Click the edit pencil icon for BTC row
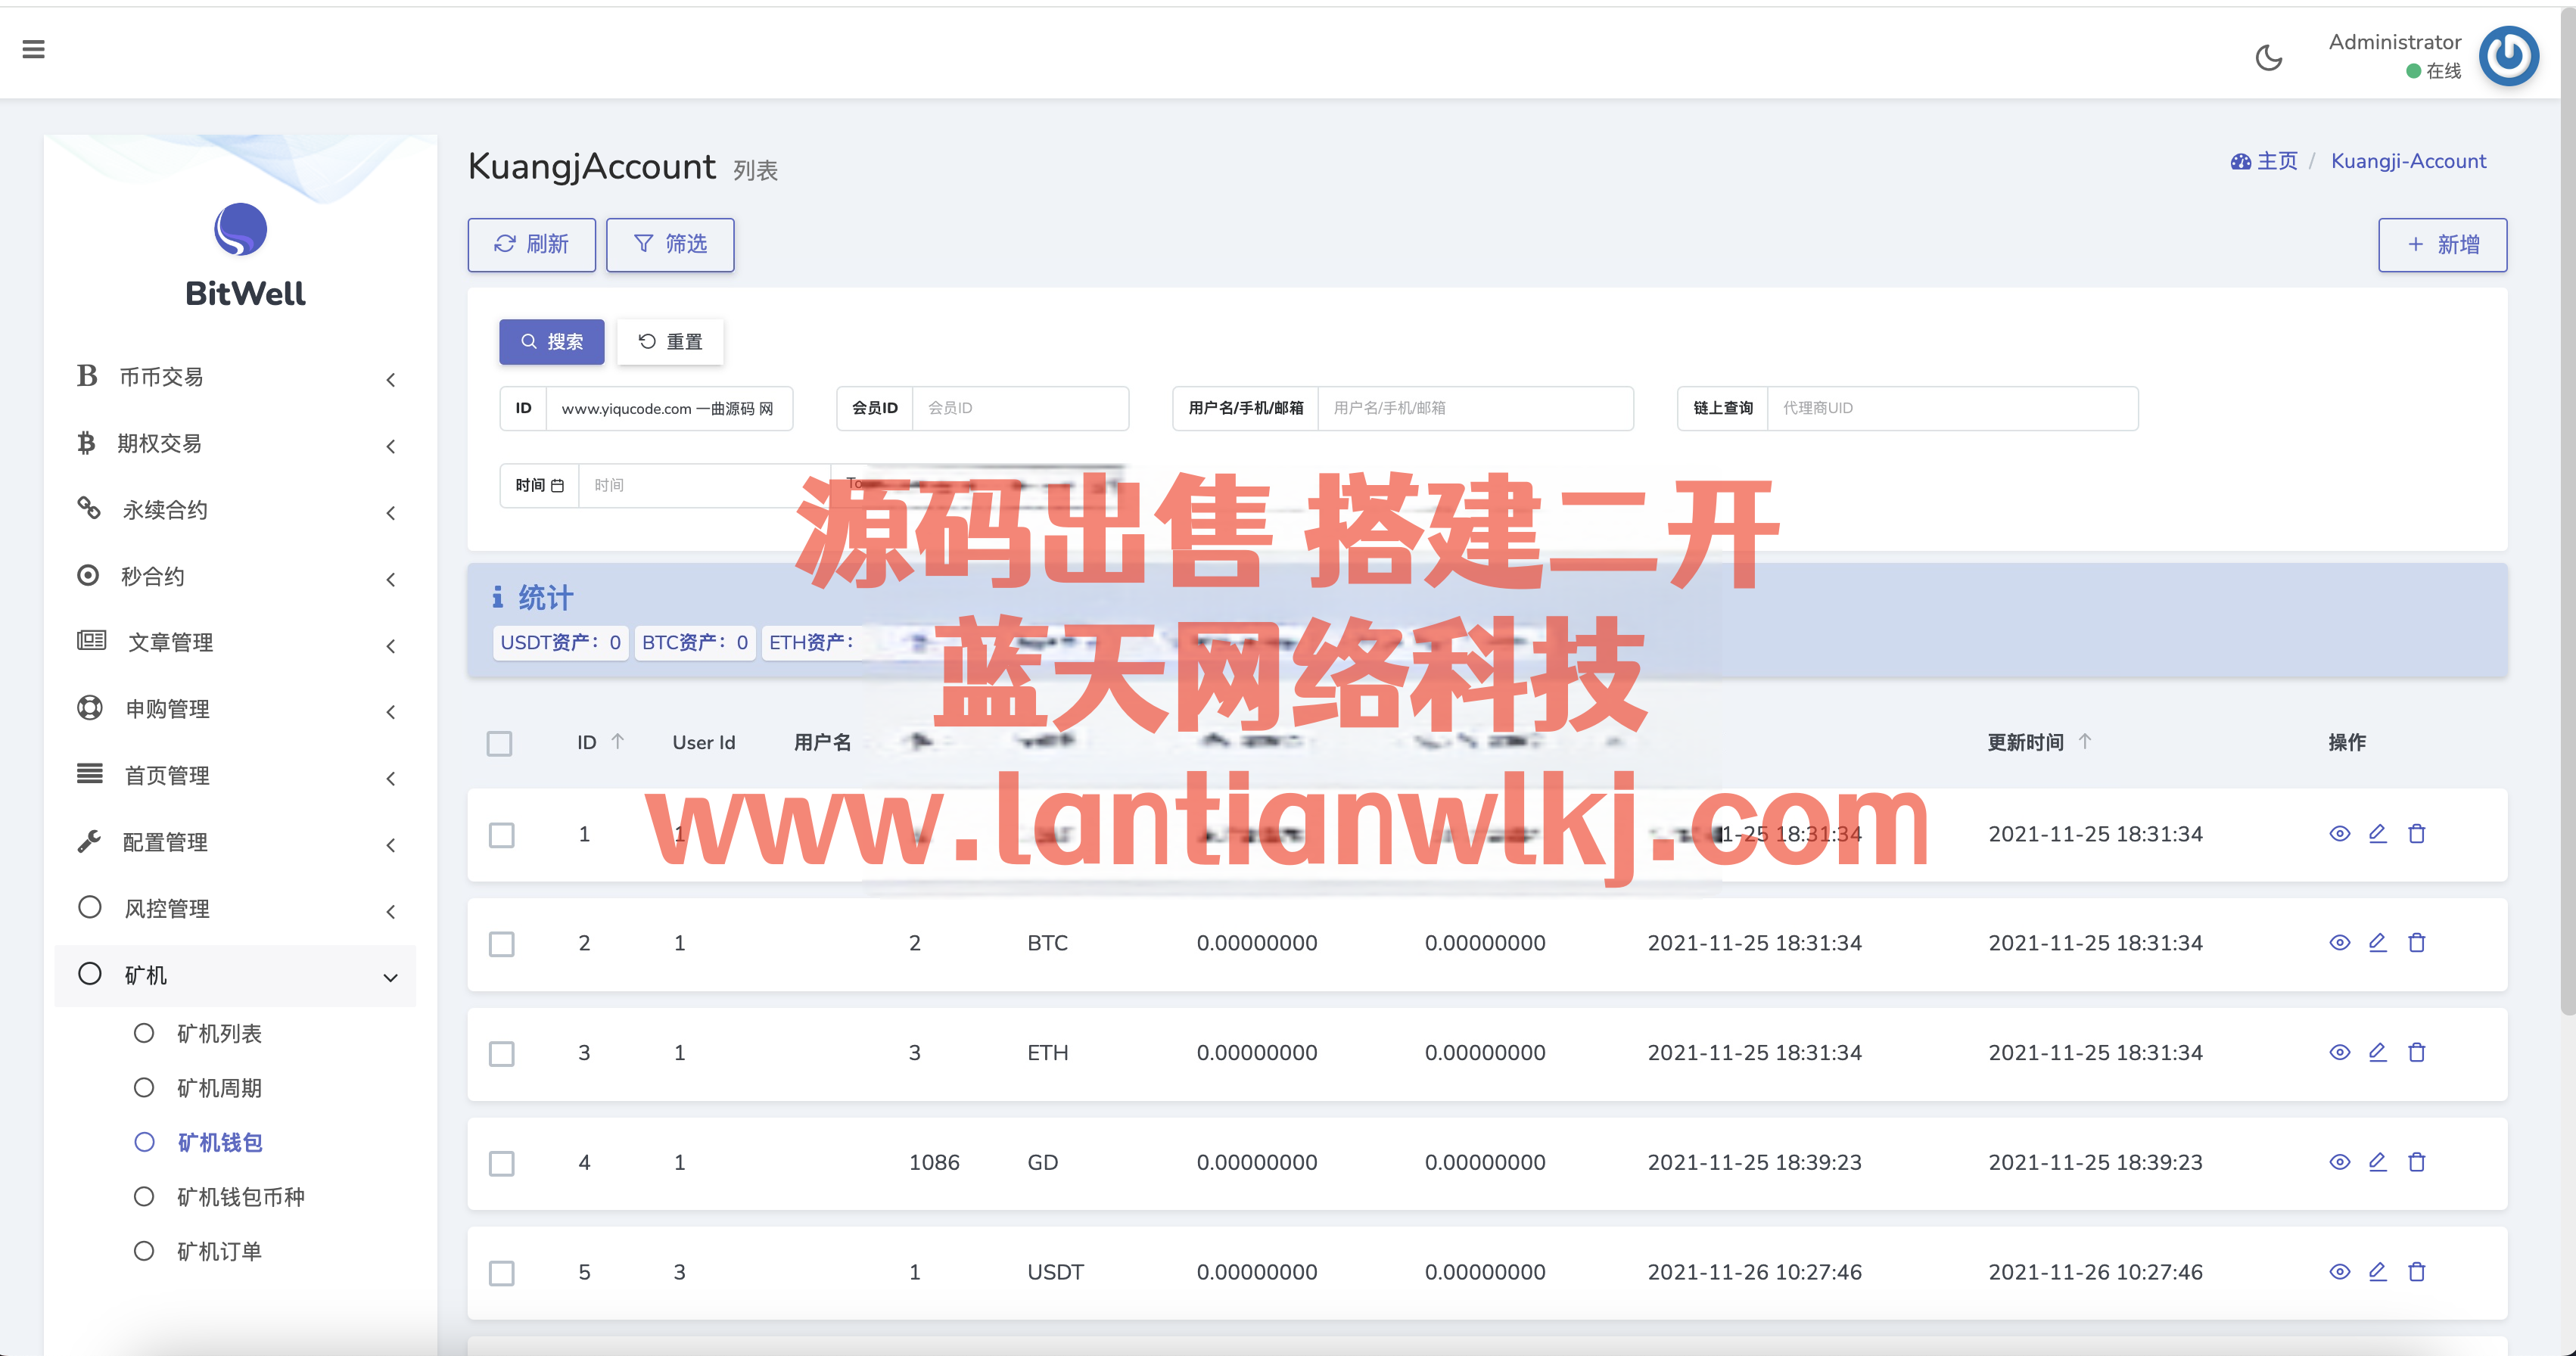Viewport: 2576px width, 1356px height. [x=2377, y=942]
